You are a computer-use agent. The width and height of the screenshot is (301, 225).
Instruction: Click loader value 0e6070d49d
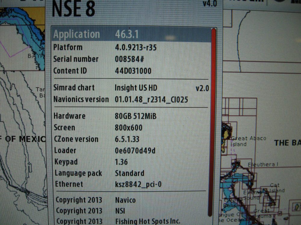tap(135, 151)
